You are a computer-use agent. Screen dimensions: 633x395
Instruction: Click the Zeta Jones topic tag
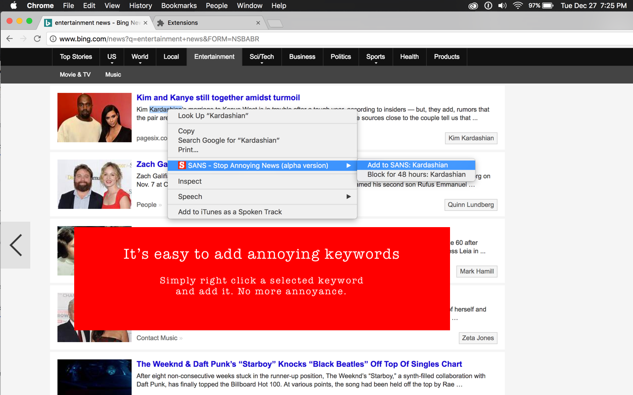pyautogui.click(x=478, y=338)
